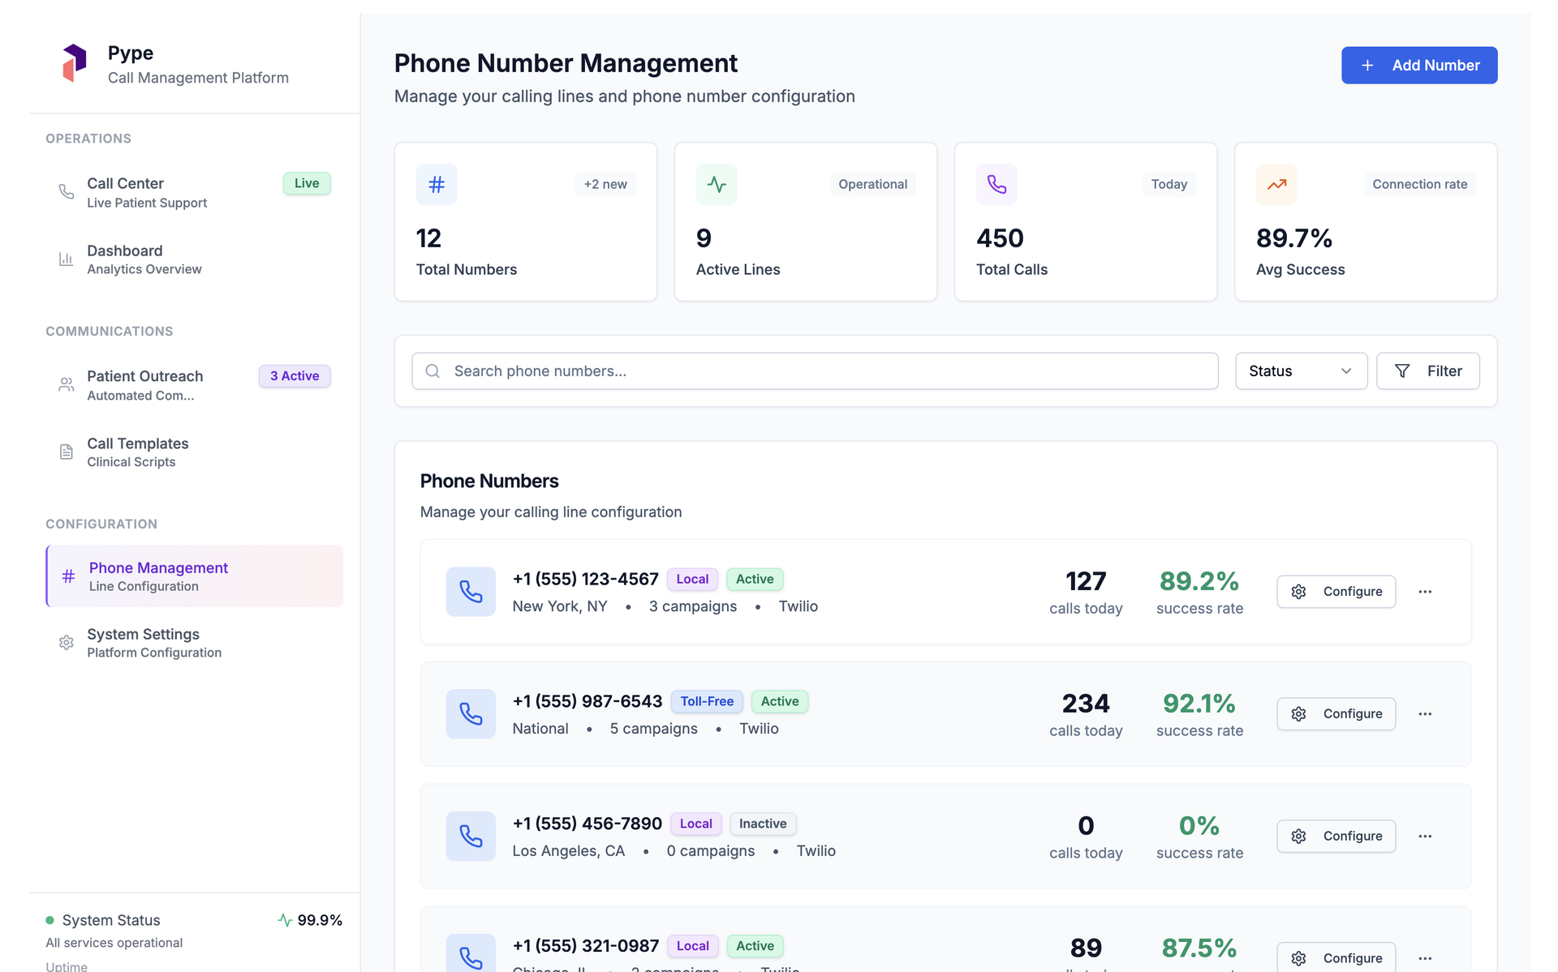
Task: Click the Dashboard bar chart icon
Action: coord(67,259)
